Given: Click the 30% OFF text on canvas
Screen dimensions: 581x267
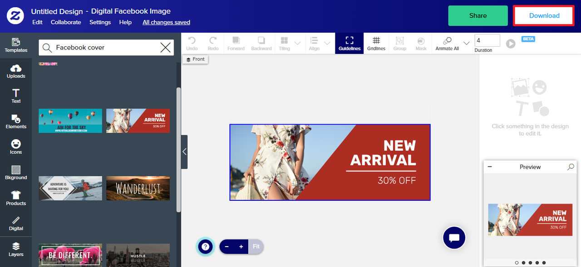Looking at the screenshot, I should coord(397,180).
